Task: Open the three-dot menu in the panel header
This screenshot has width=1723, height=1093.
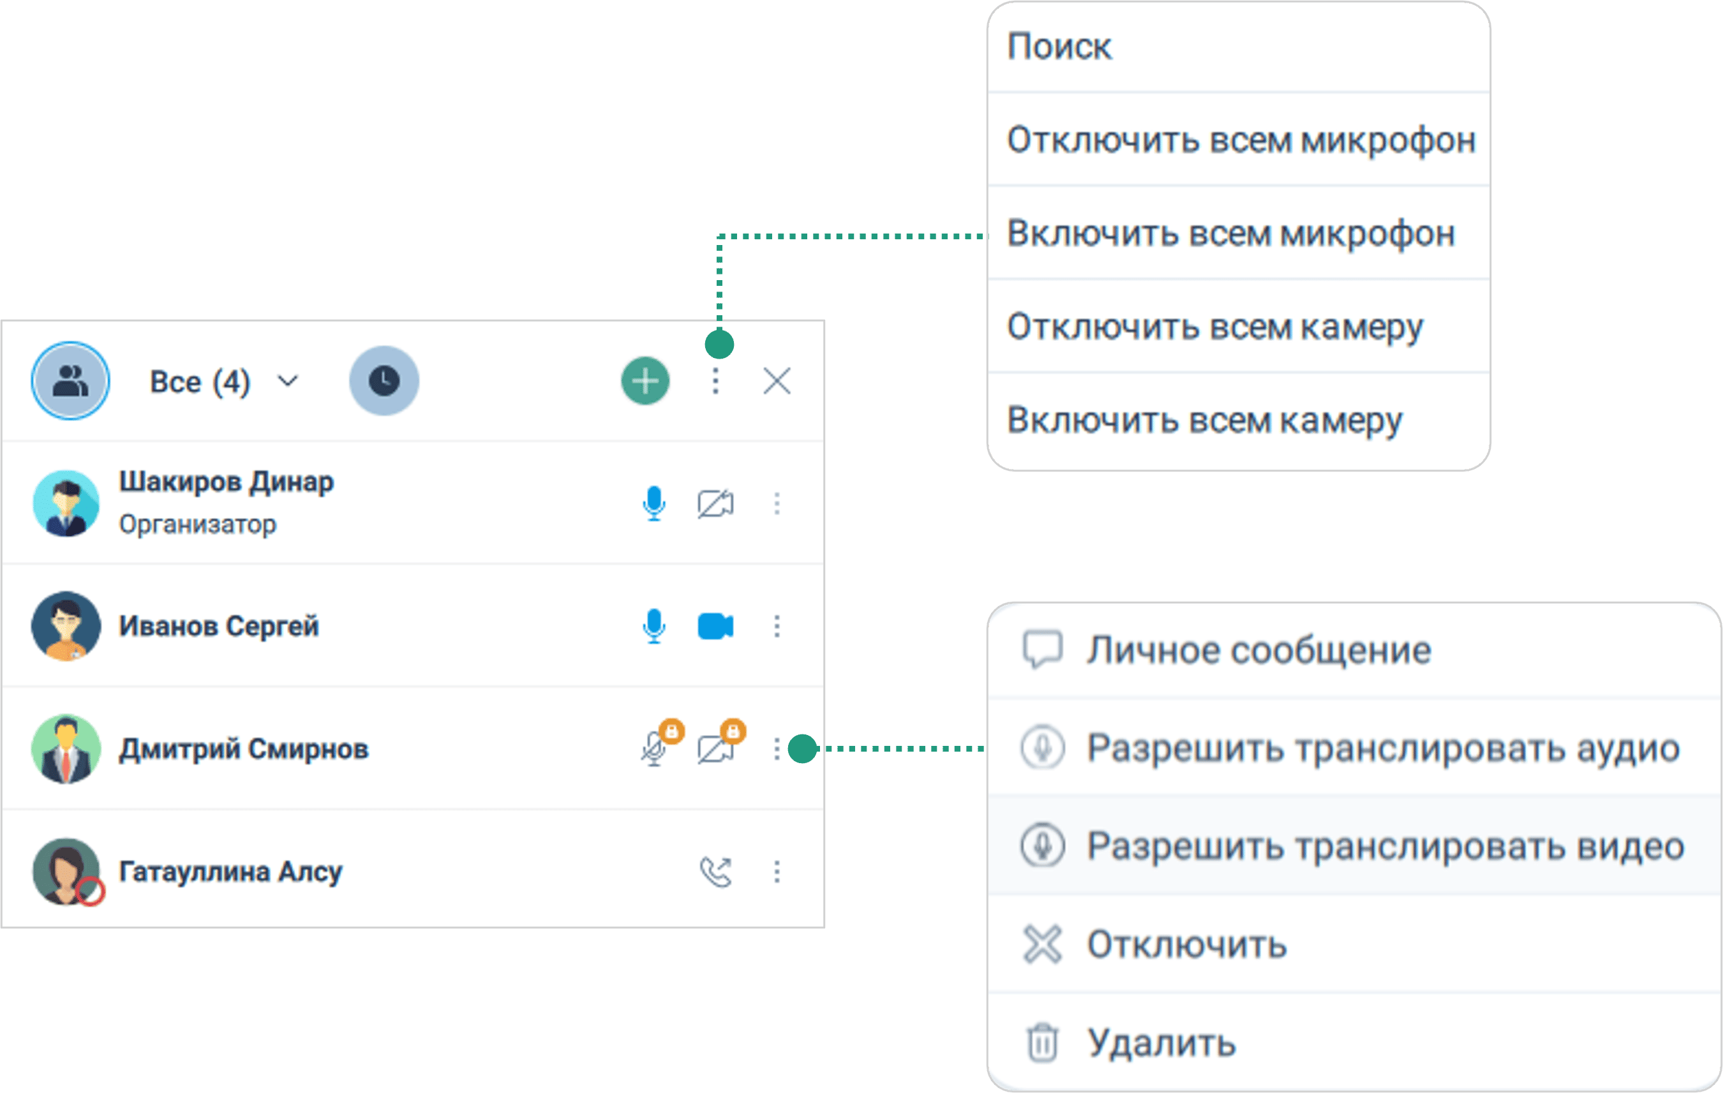Action: tap(715, 380)
